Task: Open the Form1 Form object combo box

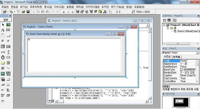Action: click(181, 53)
